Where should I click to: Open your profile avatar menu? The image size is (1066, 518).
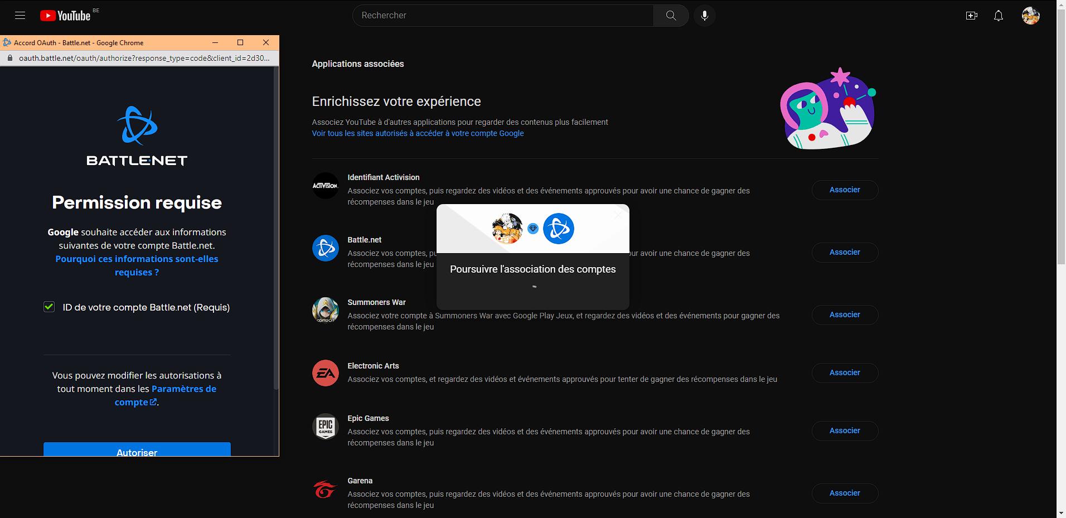[1031, 16]
